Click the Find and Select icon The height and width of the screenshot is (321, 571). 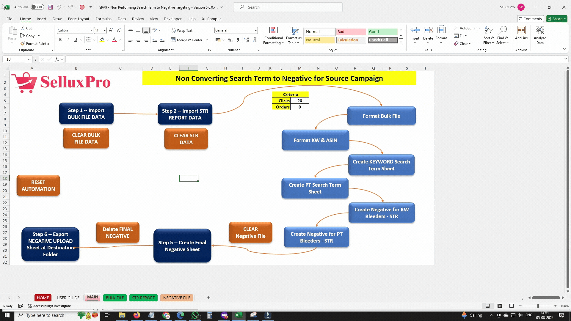[x=503, y=35]
